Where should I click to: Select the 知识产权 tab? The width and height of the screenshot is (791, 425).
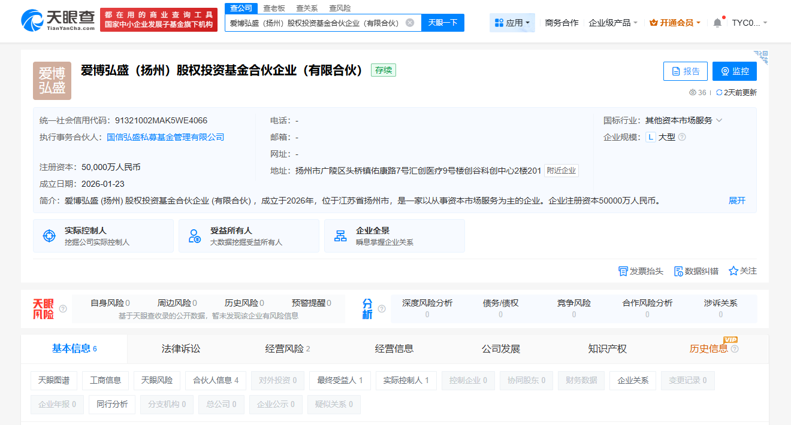click(607, 349)
